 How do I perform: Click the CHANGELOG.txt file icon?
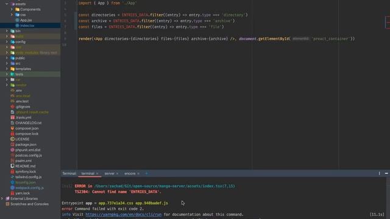point(12,123)
